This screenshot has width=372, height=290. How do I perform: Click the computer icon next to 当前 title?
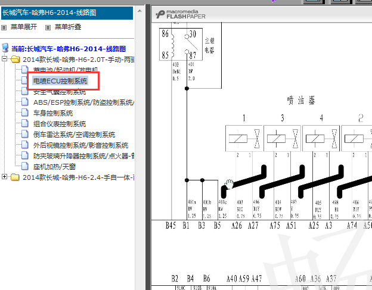[5, 48]
